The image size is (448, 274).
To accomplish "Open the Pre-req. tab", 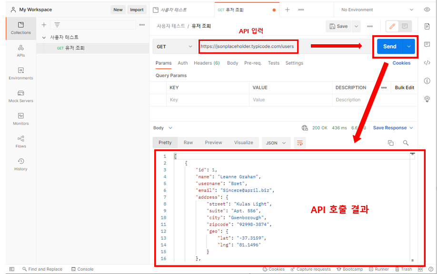I will (253, 63).
